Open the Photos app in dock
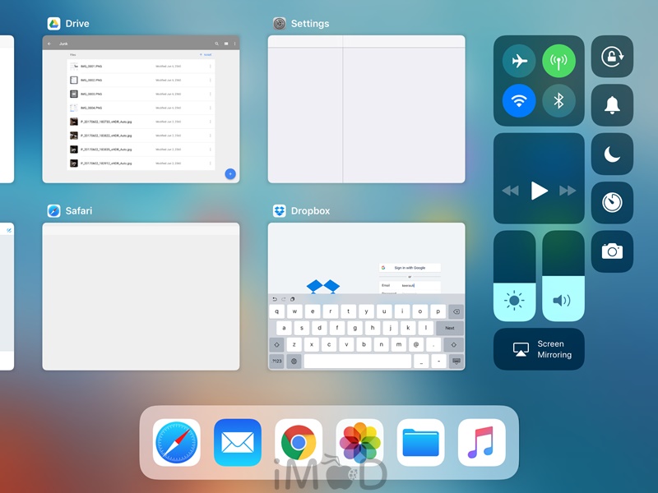 (360, 443)
